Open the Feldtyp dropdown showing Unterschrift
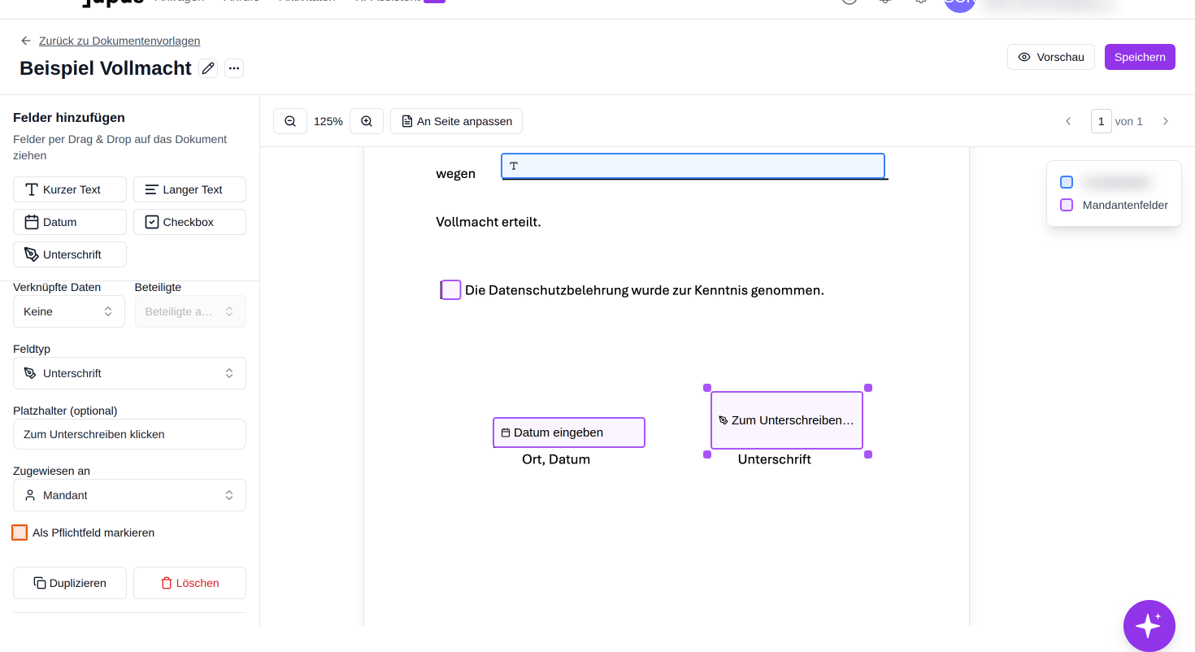Image resolution: width=1195 pixels, height=652 pixels. 129,373
